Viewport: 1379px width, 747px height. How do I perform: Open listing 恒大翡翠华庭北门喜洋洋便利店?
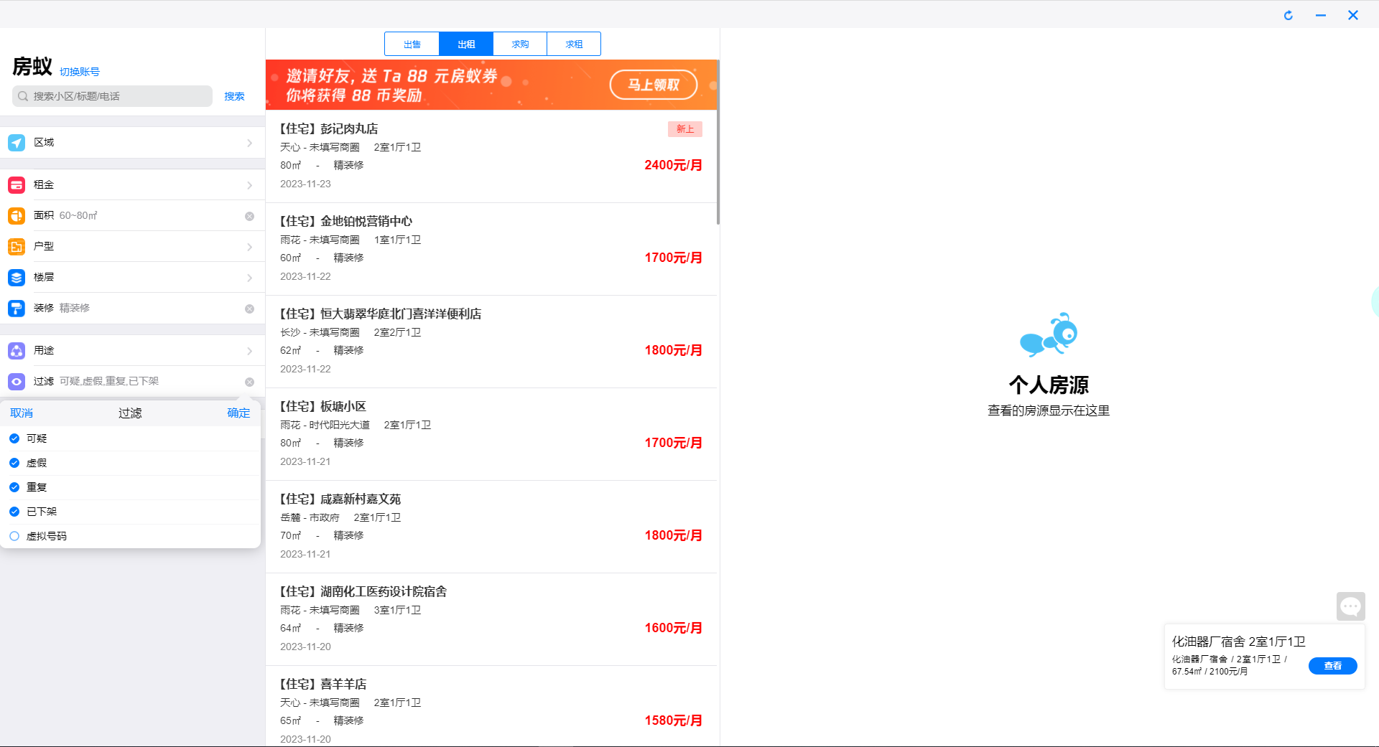tap(491, 342)
